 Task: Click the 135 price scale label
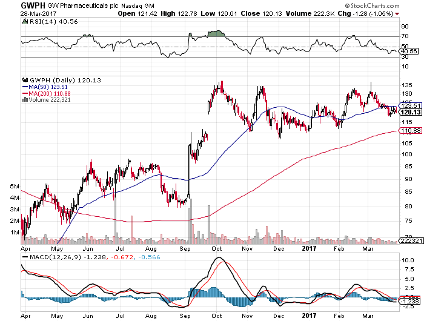pos(407,85)
